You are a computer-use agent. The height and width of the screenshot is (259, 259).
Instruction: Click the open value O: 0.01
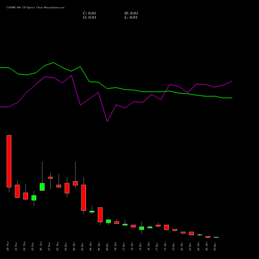pos(90,18)
